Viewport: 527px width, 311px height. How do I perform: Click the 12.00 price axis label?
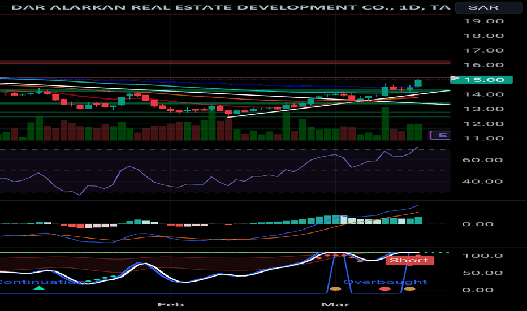click(483, 123)
